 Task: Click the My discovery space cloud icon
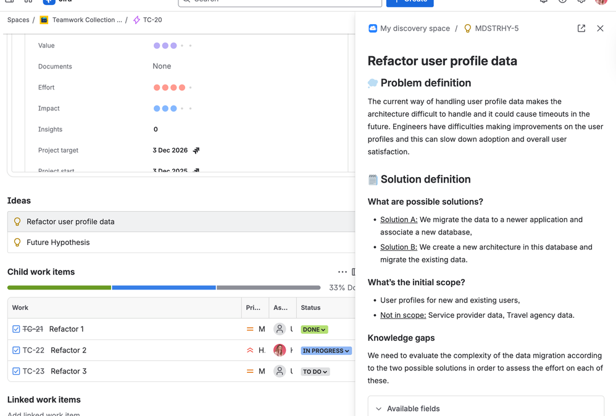tap(372, 28)
